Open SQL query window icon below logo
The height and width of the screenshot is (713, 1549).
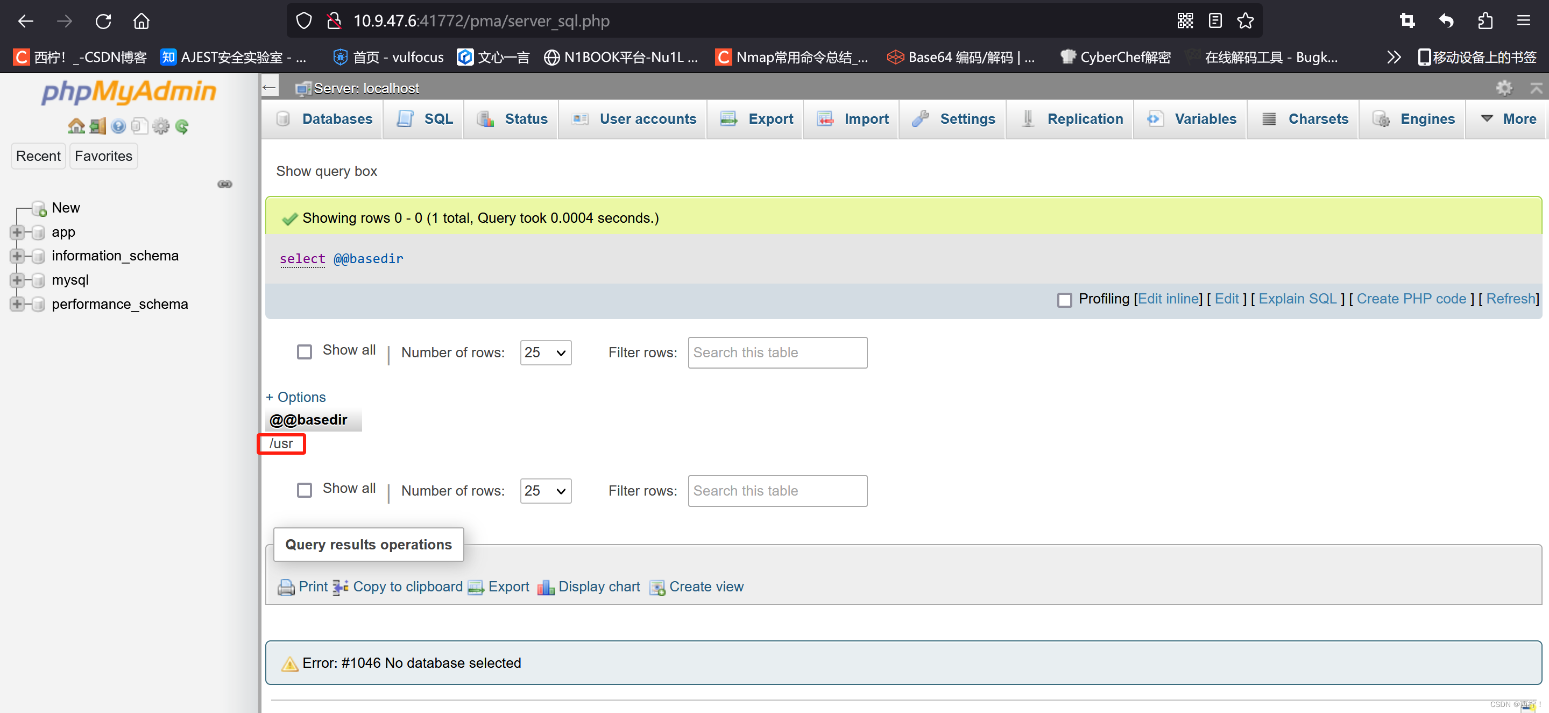139,125
